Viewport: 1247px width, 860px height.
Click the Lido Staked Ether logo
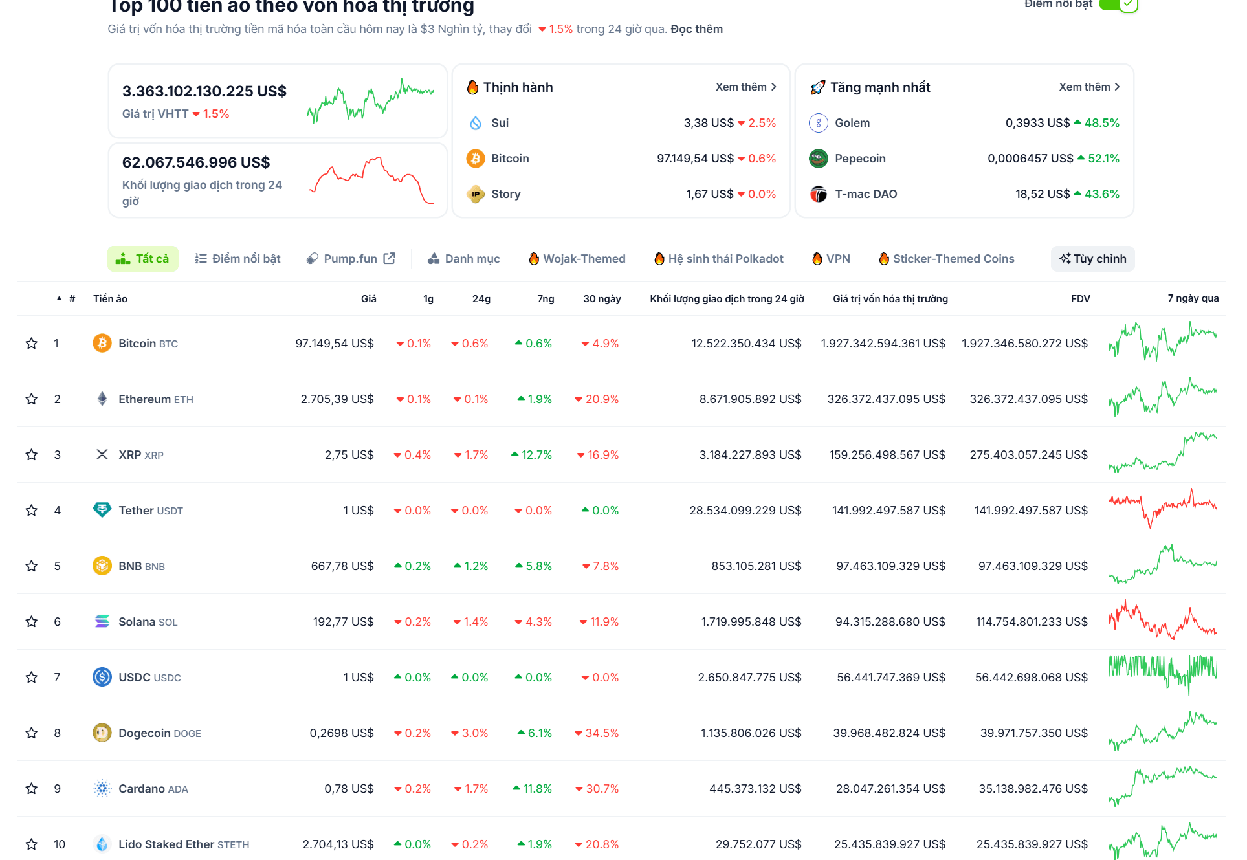pyautogui.click(x=102, y=844)
